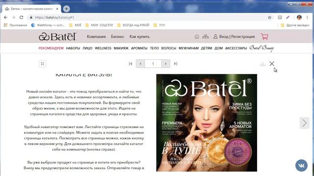Select the WELLNESS category

[x=103, y=48]
